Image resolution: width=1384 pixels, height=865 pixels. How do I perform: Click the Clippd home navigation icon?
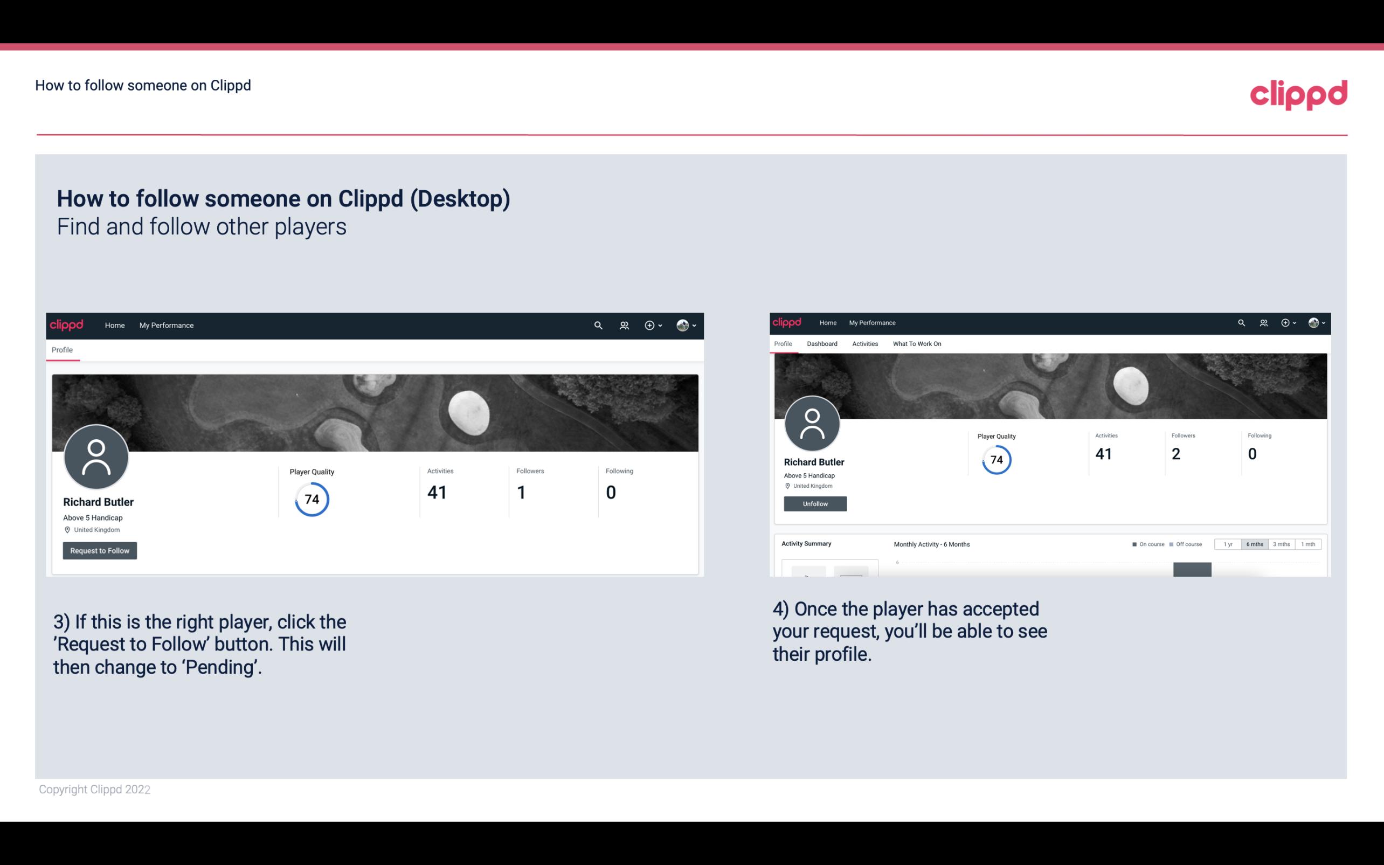(67, 325)
